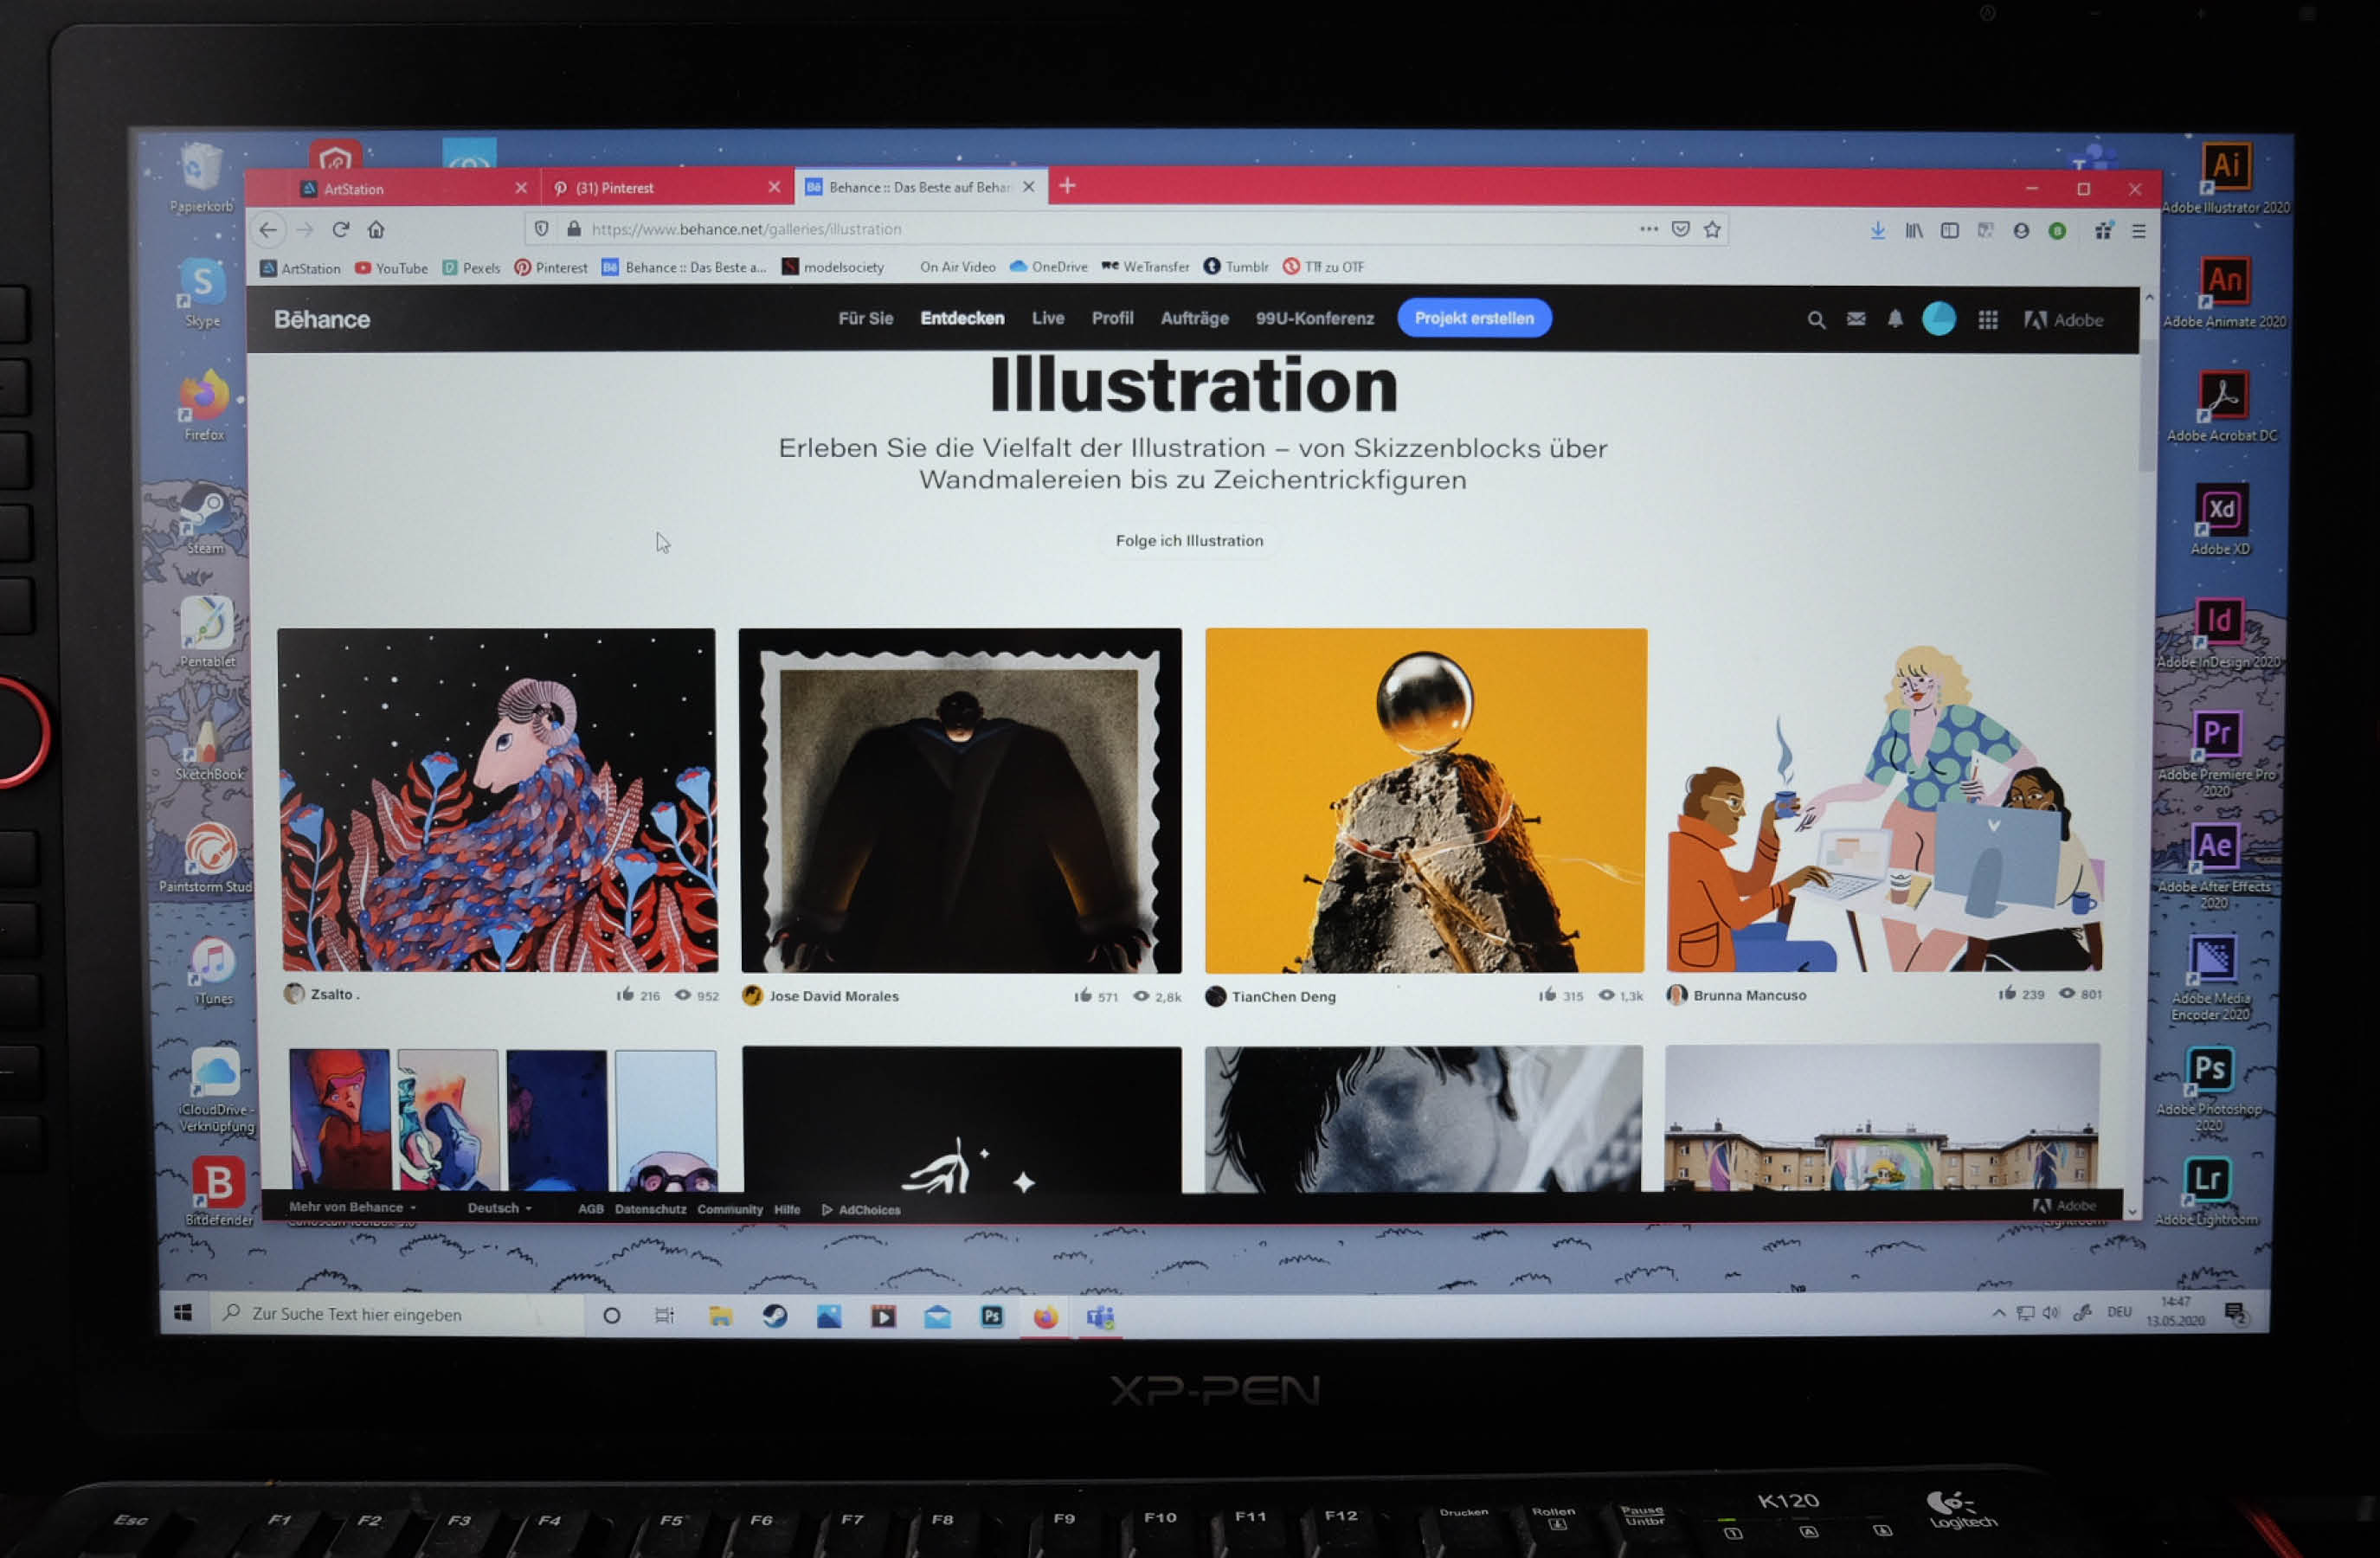
Task: Open Behance search magnifier
Action: click(1816, 320)
